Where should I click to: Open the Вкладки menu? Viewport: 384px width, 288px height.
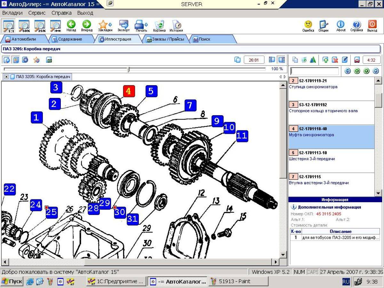click(x=12, y=13)
